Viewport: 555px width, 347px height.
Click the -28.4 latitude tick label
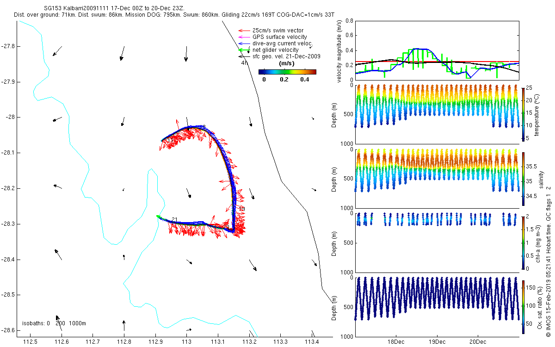[8, 260]
